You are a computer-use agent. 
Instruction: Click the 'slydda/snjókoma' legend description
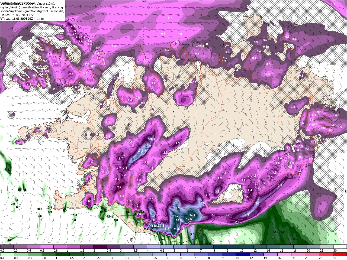(11, 11)
